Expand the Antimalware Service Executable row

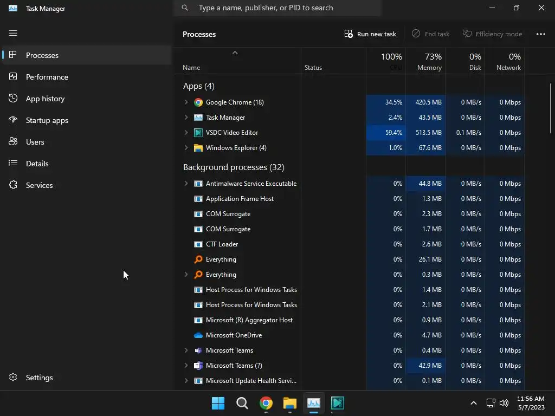pyautogui.click(x=186, y=184)
